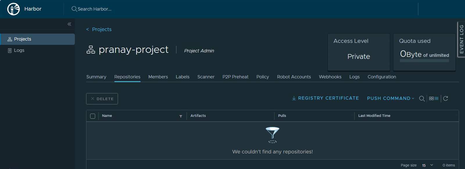Image resolution: width=465 pixels, height=169 pixels.
Task: Expand the PUSH COMMAND dropdown
Action: click(x=391, y=98)
